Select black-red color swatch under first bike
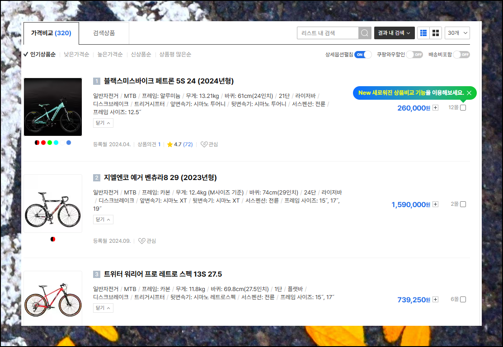 (x=37, y=143)
